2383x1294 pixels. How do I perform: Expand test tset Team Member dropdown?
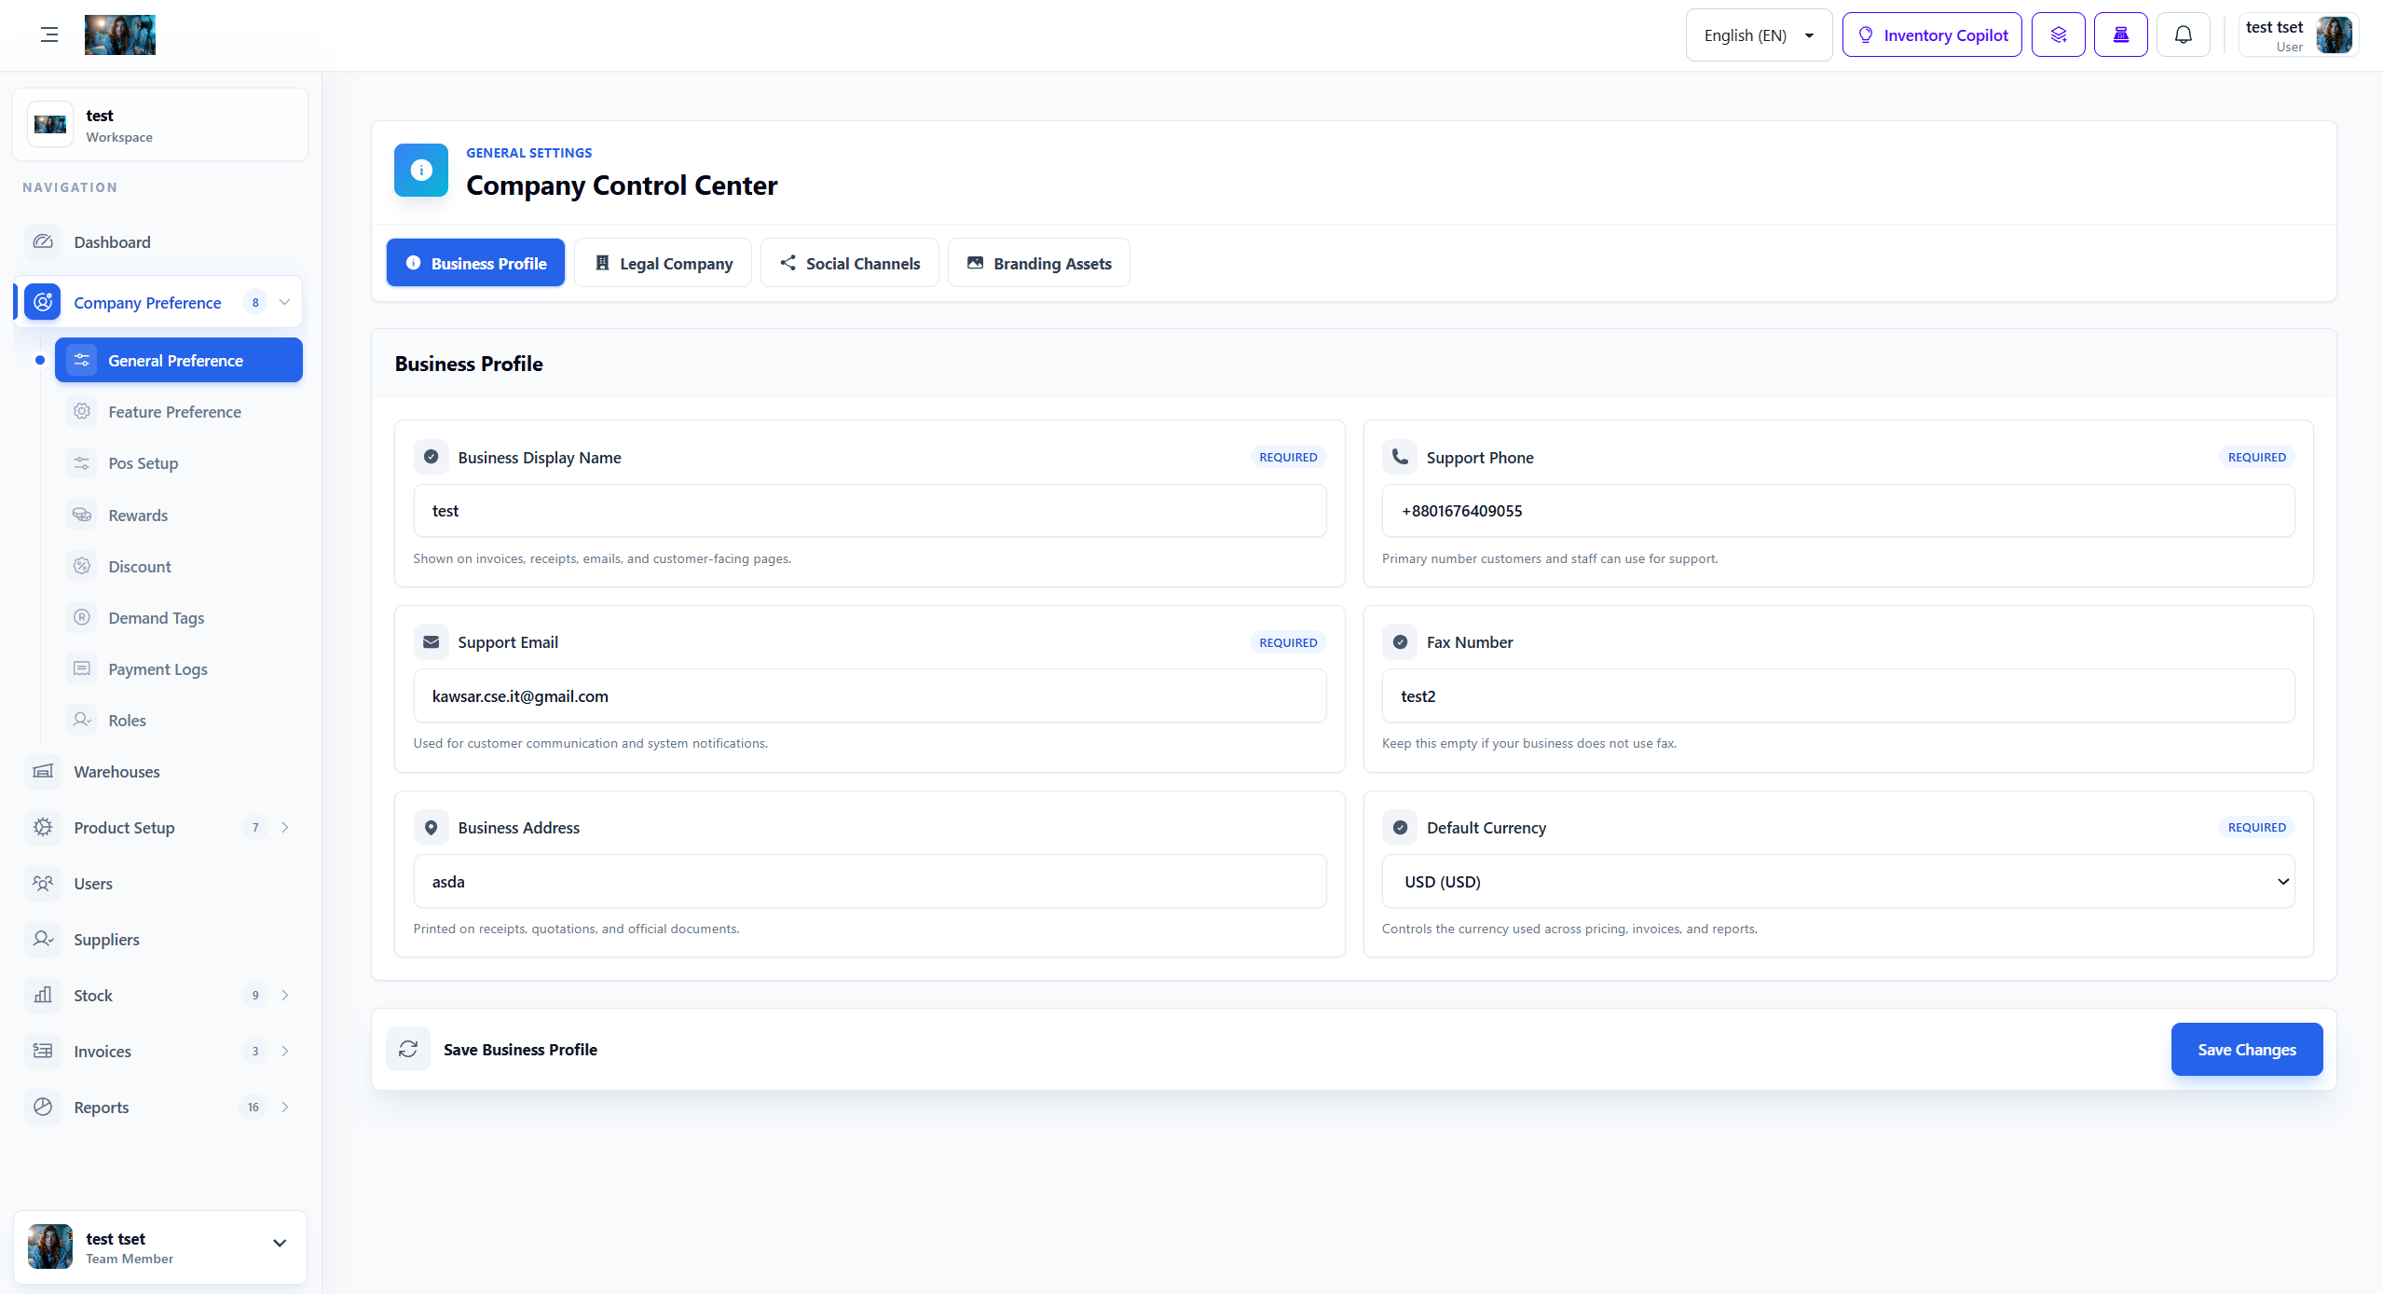click(x=280, y=1244)
